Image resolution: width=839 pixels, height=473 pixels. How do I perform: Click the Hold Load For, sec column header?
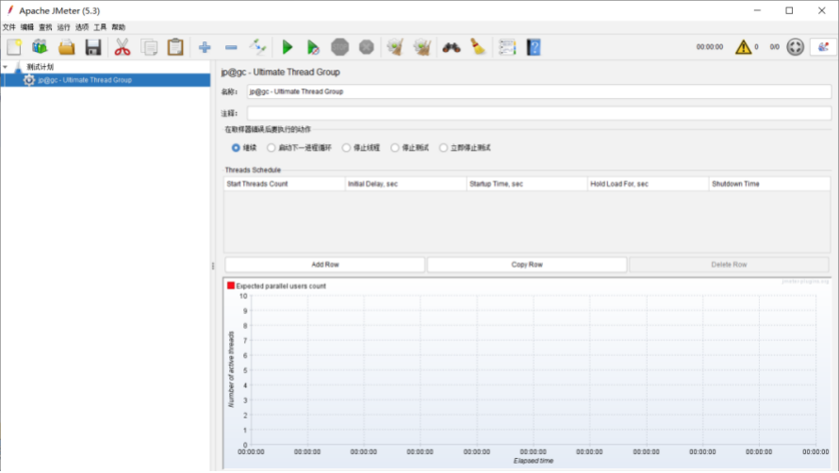[648, 184]
